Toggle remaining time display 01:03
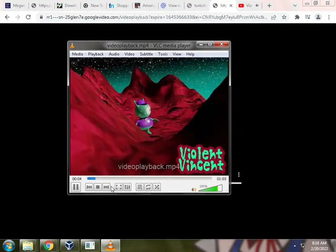 click(x=221, y=179)
